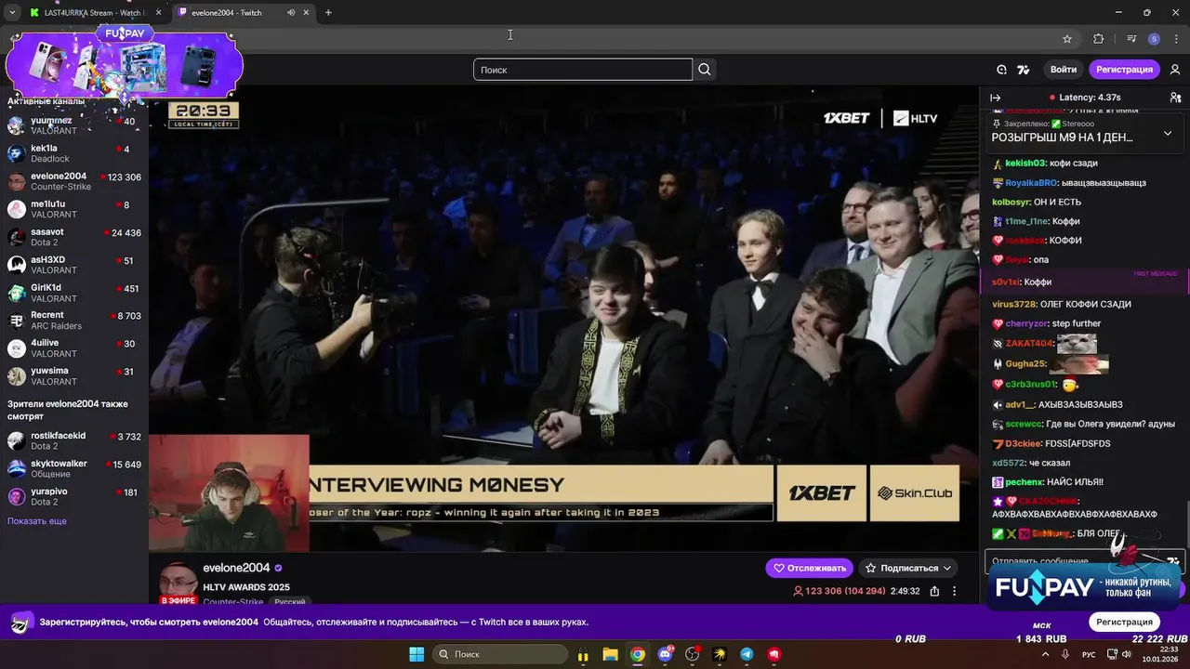Open the stream more-options three dots
The image size is (1190, 669).
tap(954, 591)
